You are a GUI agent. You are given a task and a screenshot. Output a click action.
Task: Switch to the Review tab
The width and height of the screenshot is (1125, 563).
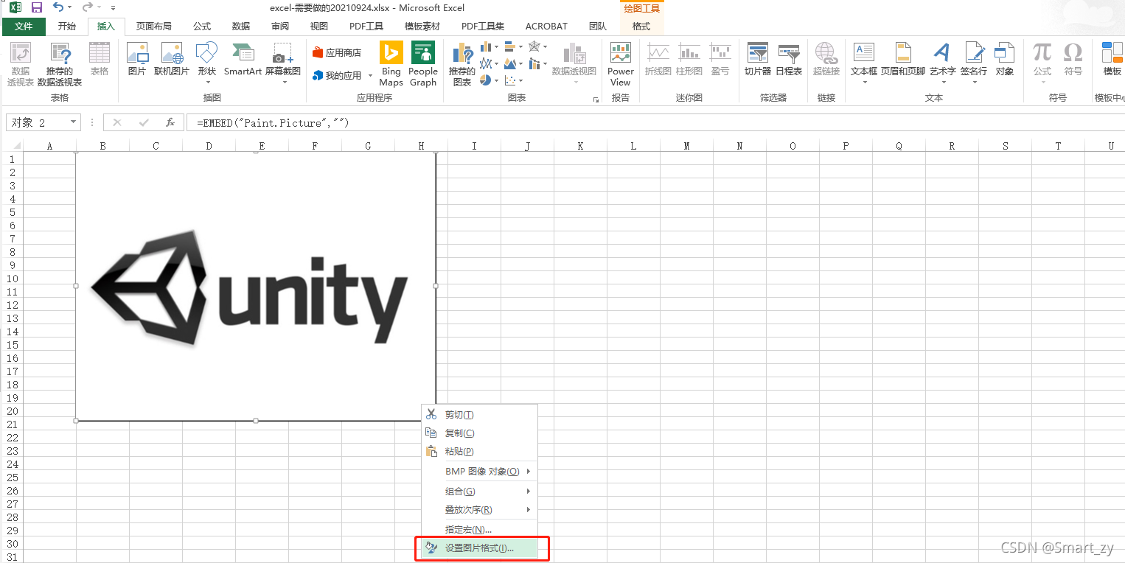point(280,27)
